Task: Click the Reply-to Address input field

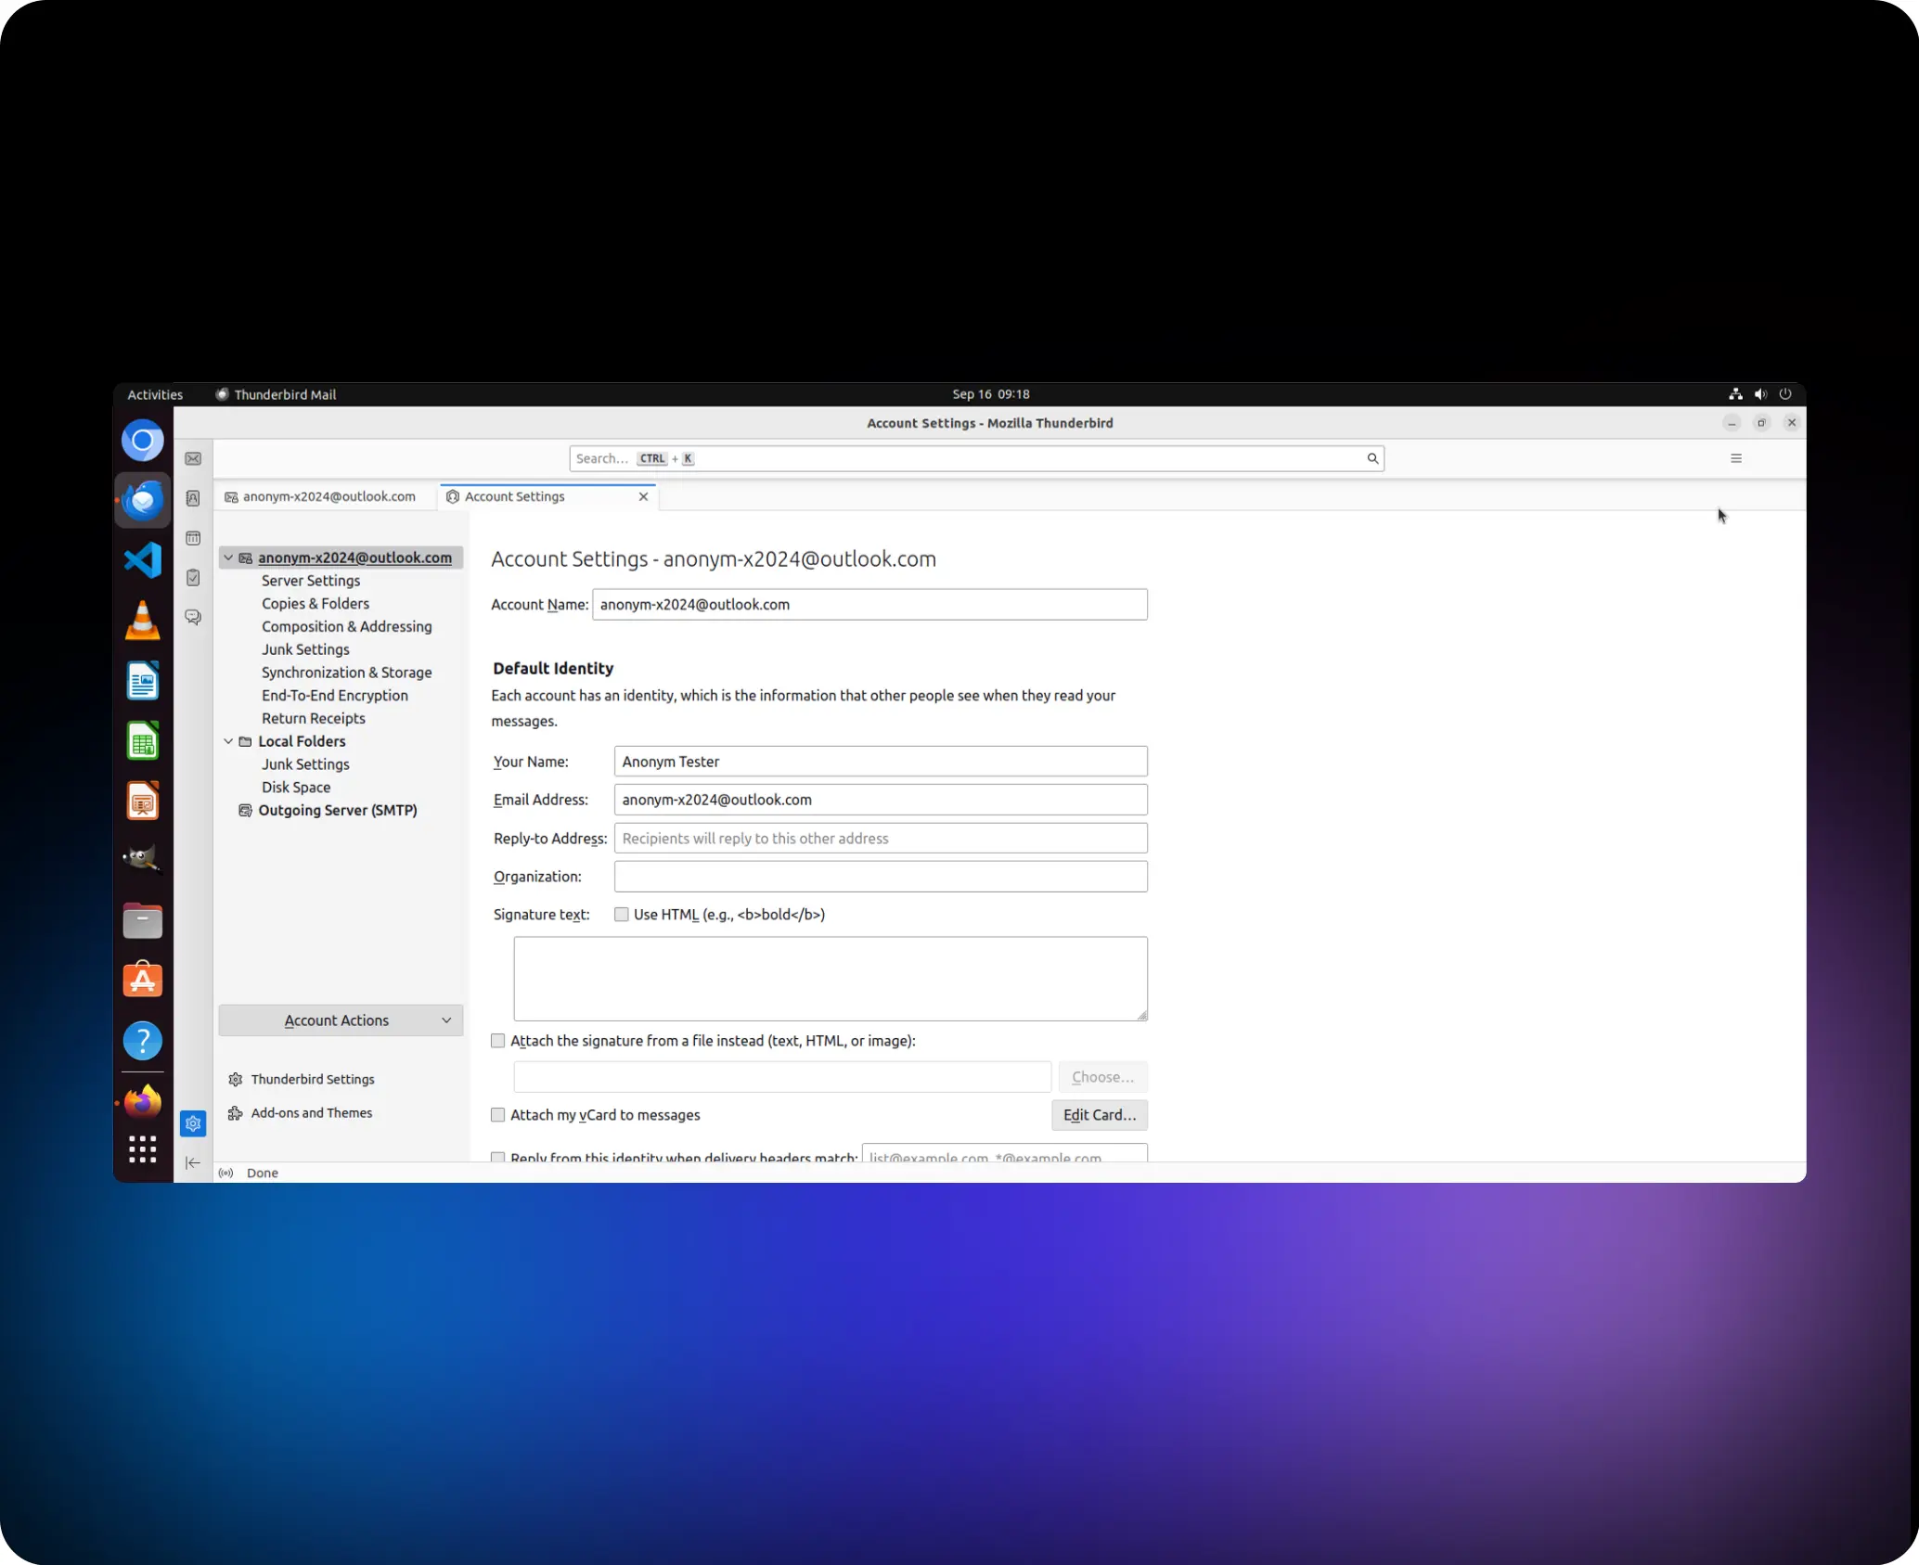Action: (880, 839)
